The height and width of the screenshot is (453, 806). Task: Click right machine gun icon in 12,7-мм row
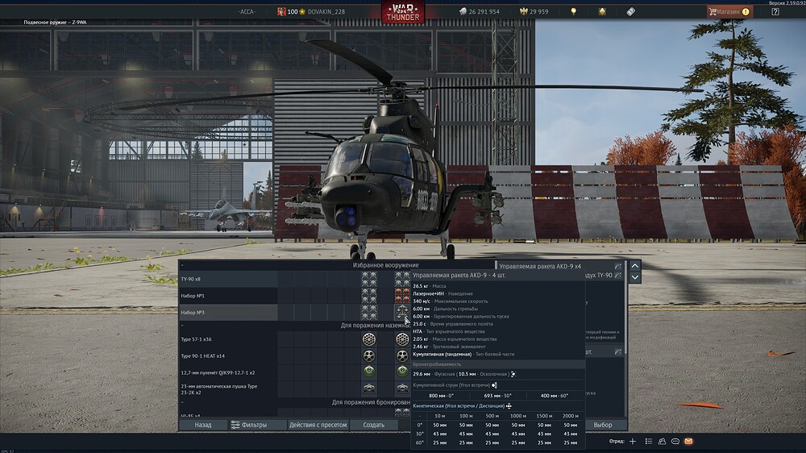(402, 372)
